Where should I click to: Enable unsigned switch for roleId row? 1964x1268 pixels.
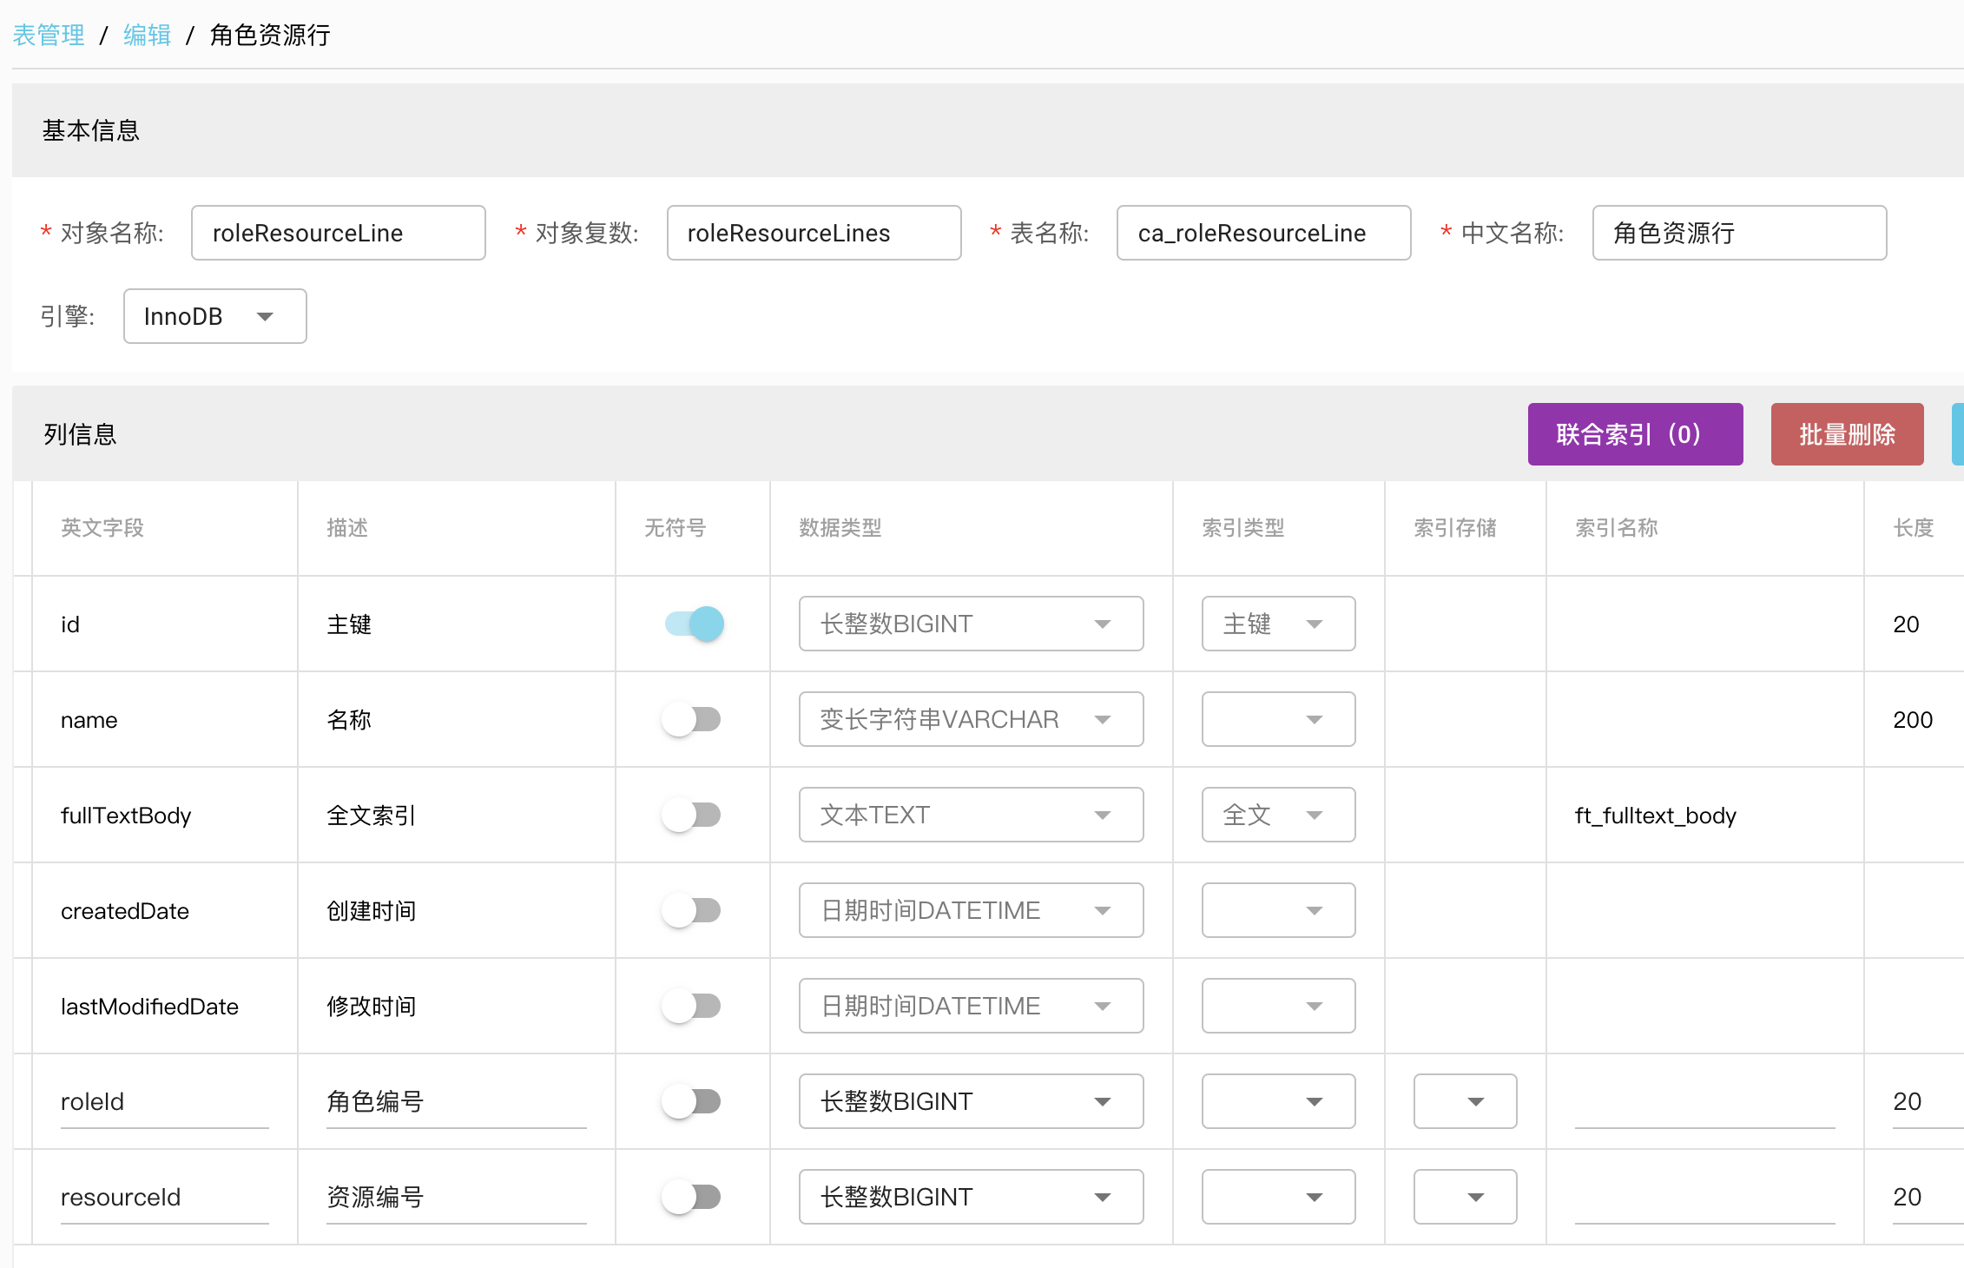click(x=692, y=1101)
